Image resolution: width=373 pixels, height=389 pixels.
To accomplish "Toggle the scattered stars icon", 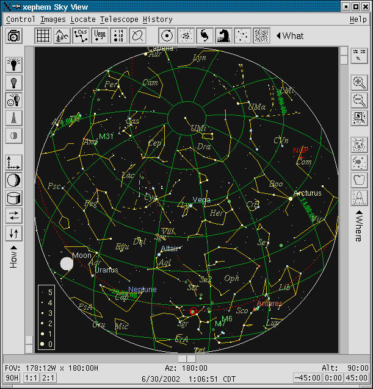I will coord(242,36).
